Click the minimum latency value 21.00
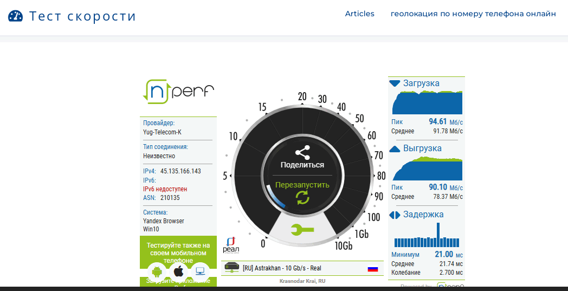The image size is (568, 291). pyautogui.click(x=444, y=254)
